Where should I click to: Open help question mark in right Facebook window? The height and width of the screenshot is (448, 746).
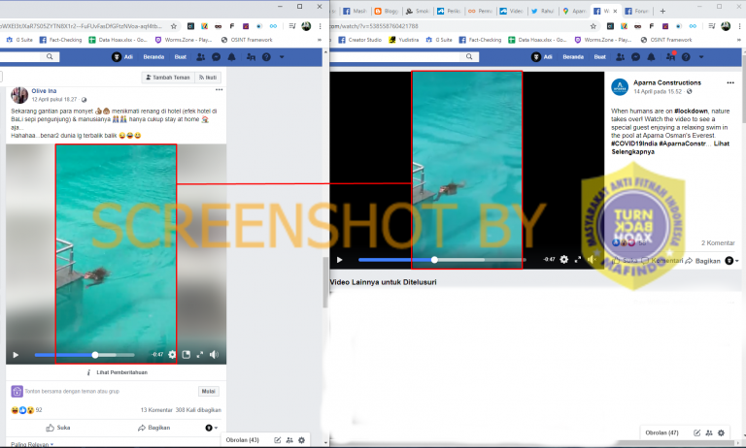coord(686,57)
